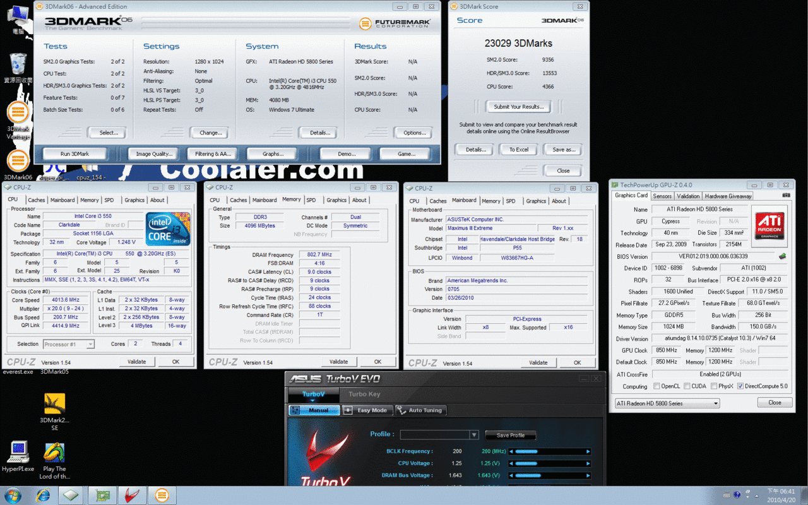
Task: Click the BCLK Frequency slider bar
Action: point(549,451)
